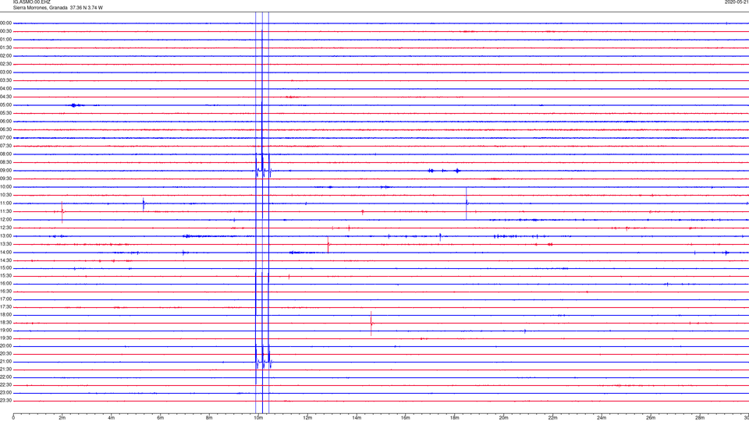Select the 13:30 trace time label
749x421 pixels.
click(x=5, y=244)
